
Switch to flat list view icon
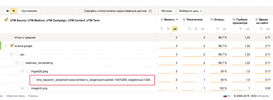7,11
